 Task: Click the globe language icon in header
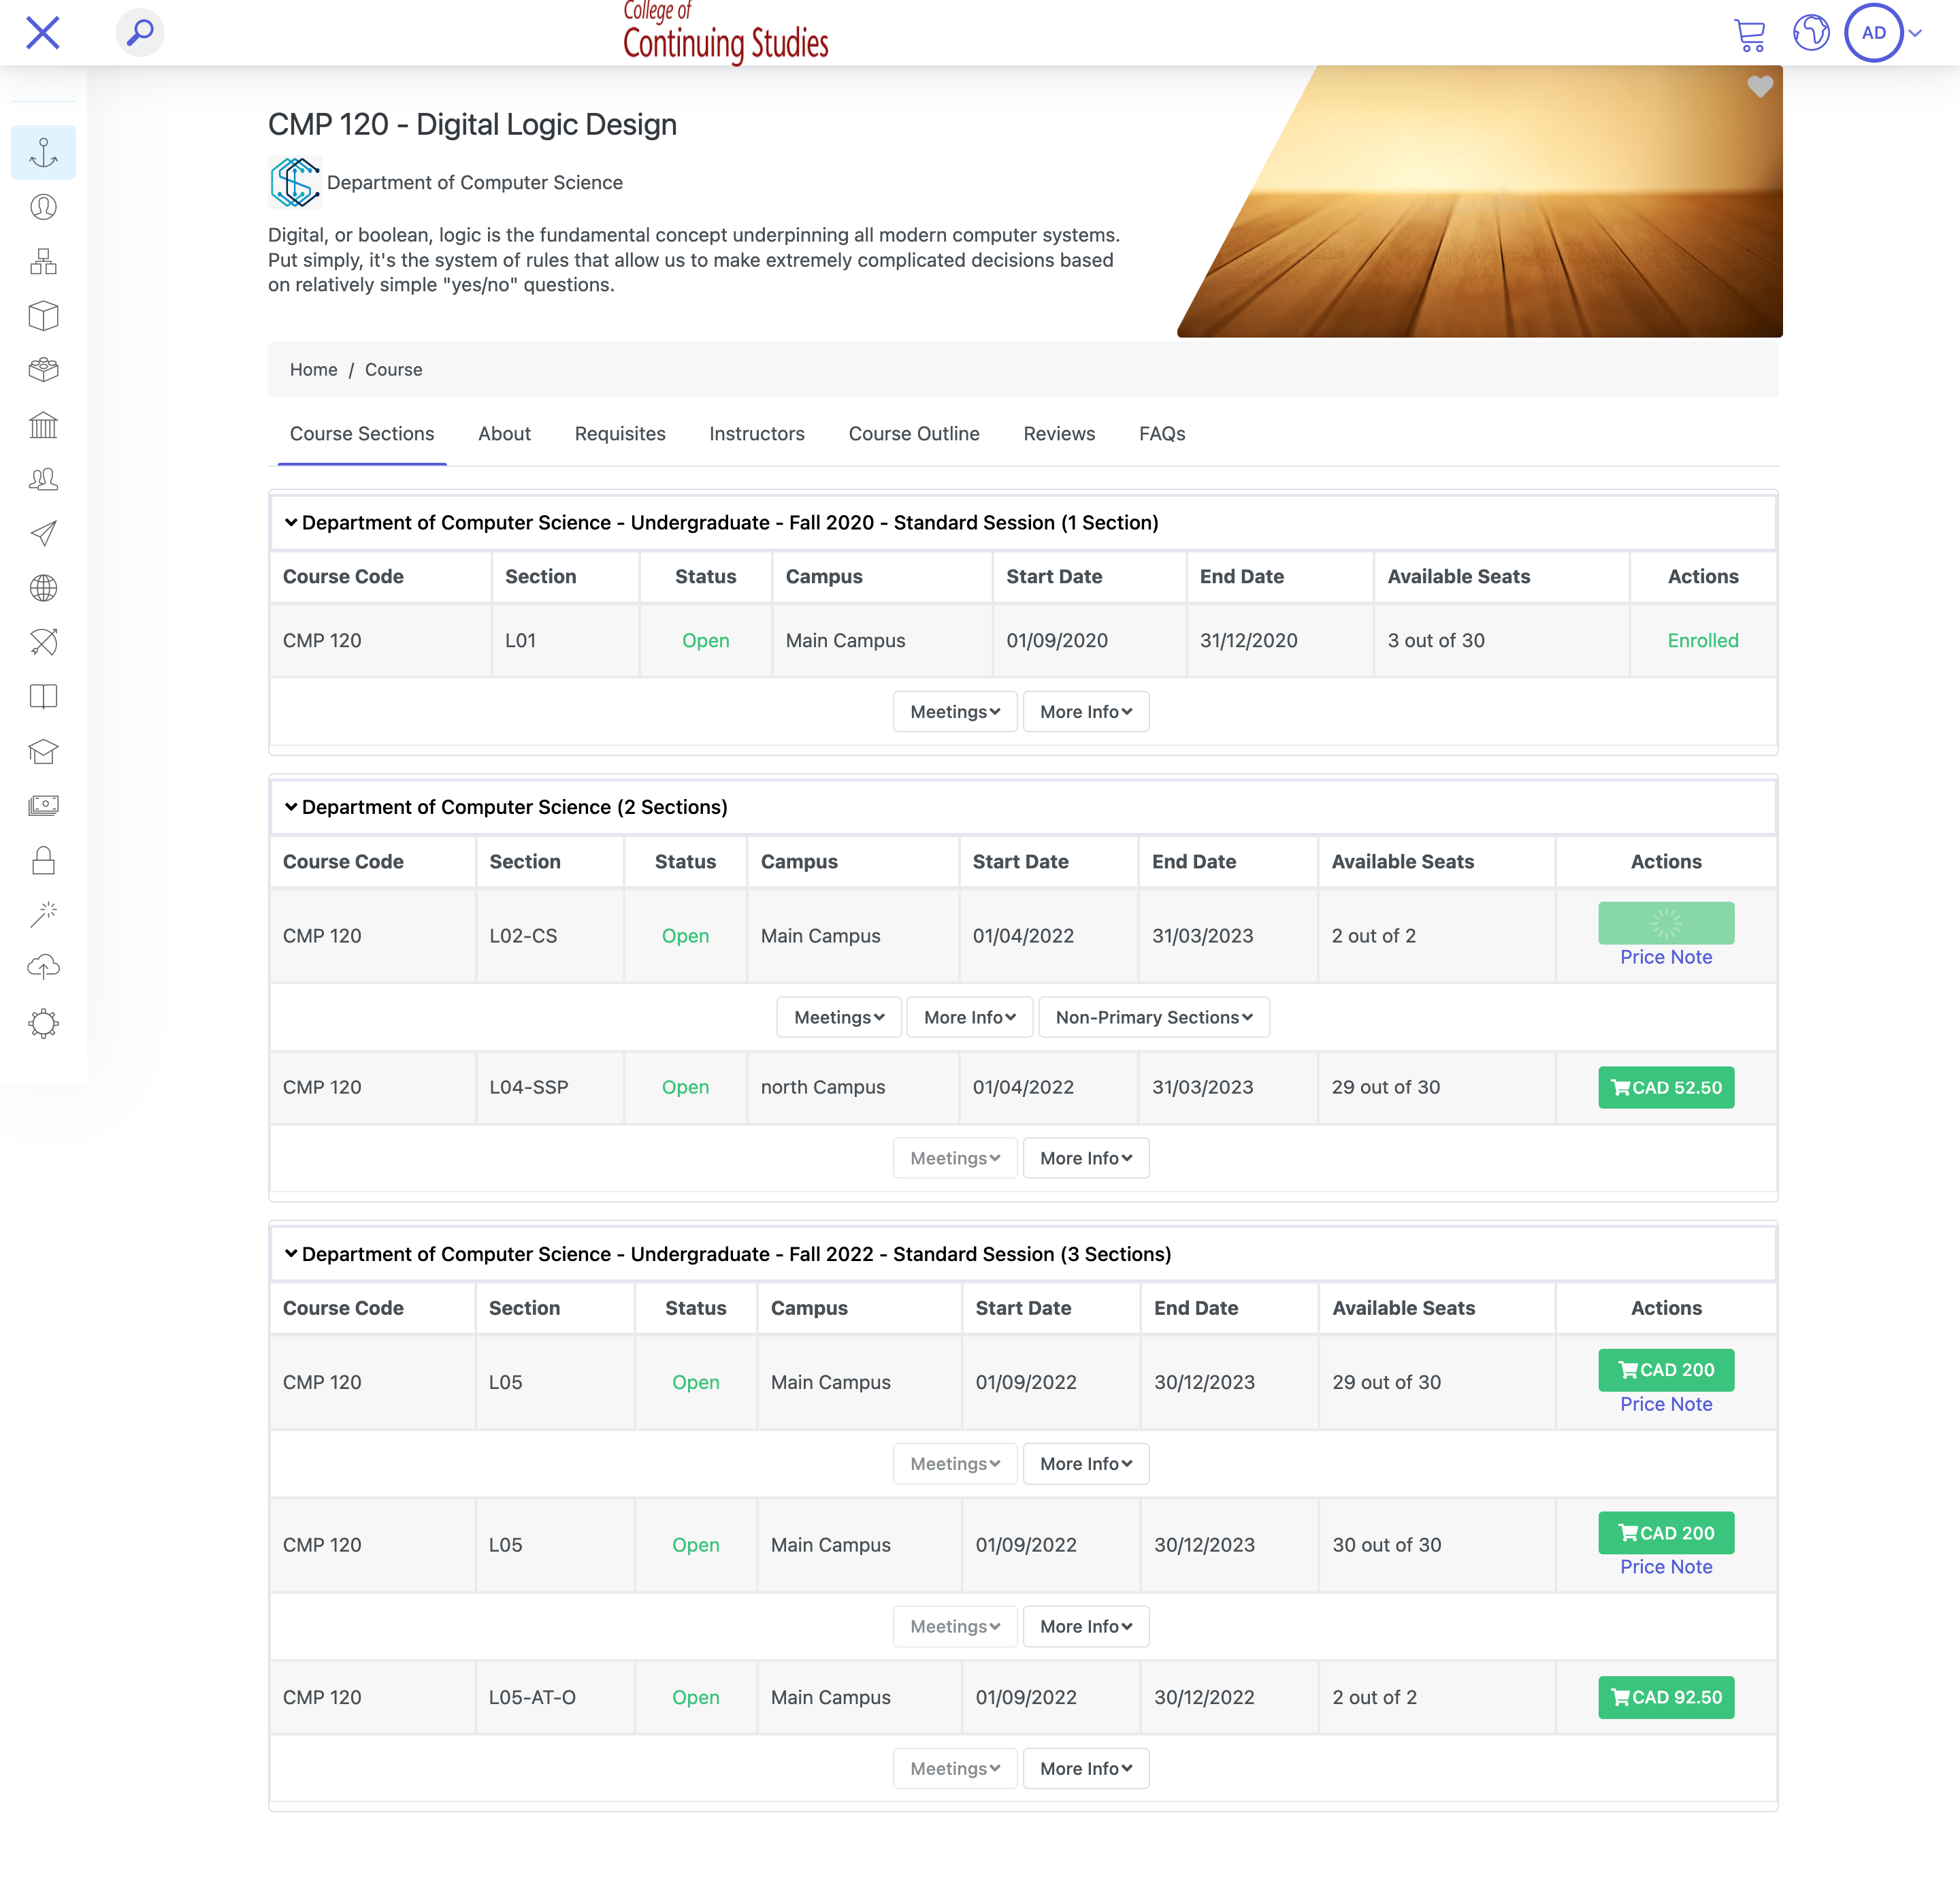point(1810,33)
